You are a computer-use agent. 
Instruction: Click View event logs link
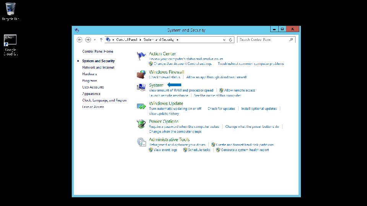point(165,150)
